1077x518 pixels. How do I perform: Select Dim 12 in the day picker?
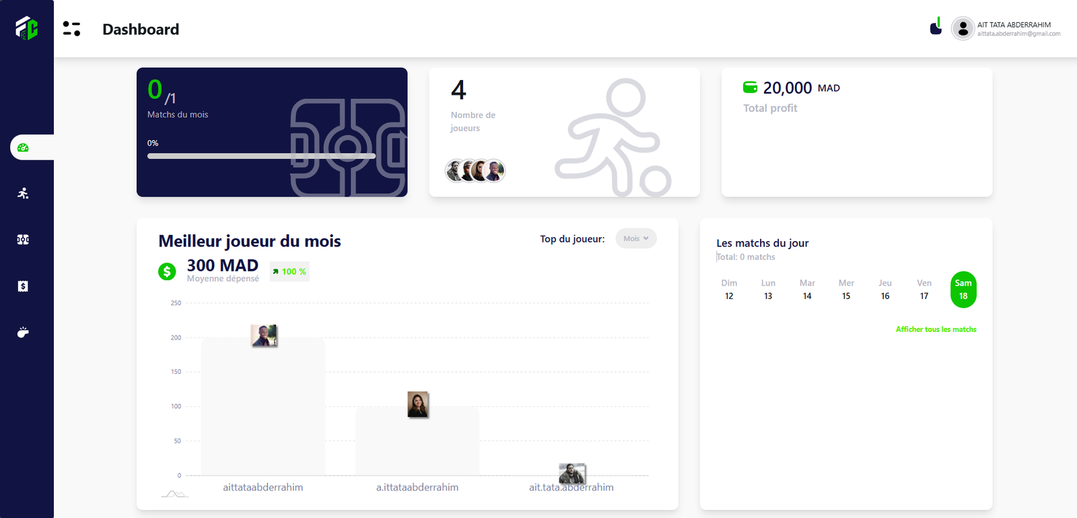coord(729,290)
